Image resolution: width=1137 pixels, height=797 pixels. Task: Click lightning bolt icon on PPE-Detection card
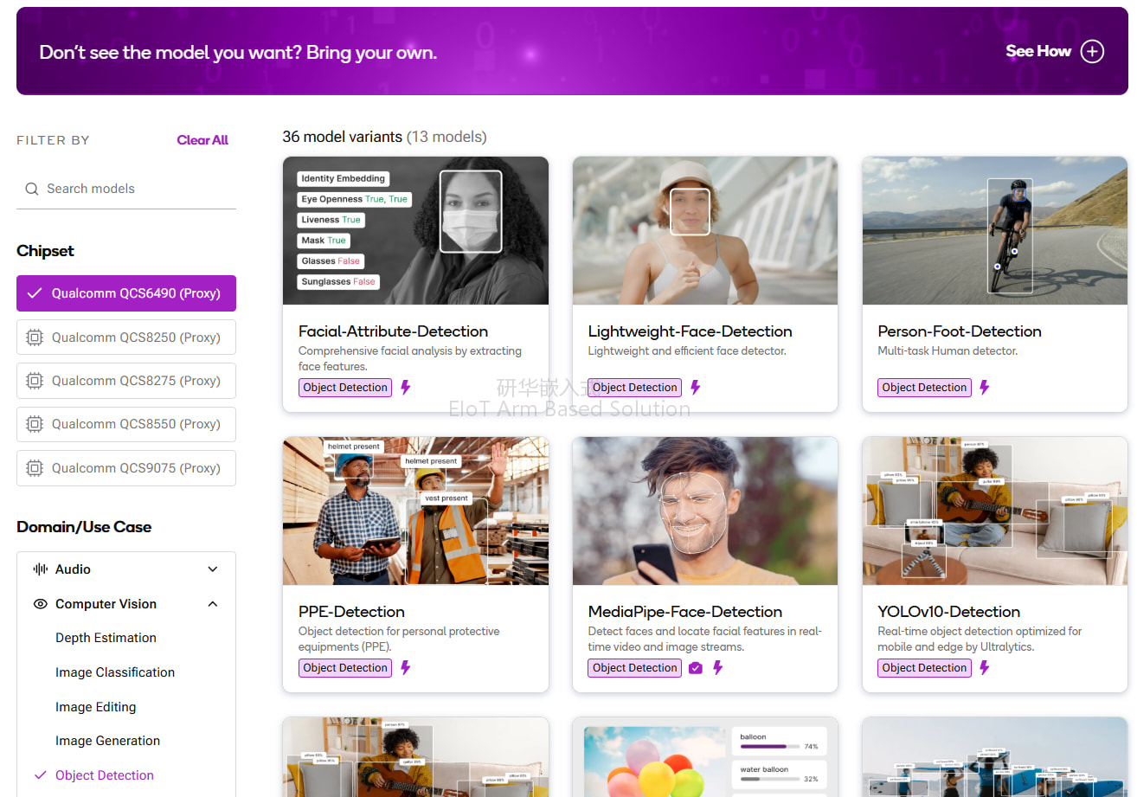coord(406,668)
